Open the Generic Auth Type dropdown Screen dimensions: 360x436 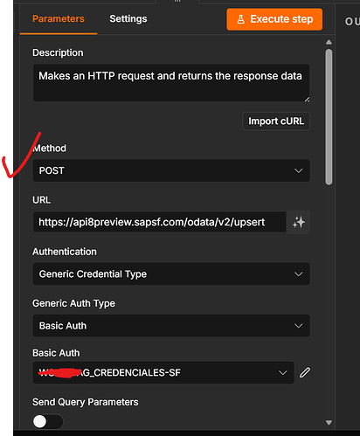(x=171, y=326)
